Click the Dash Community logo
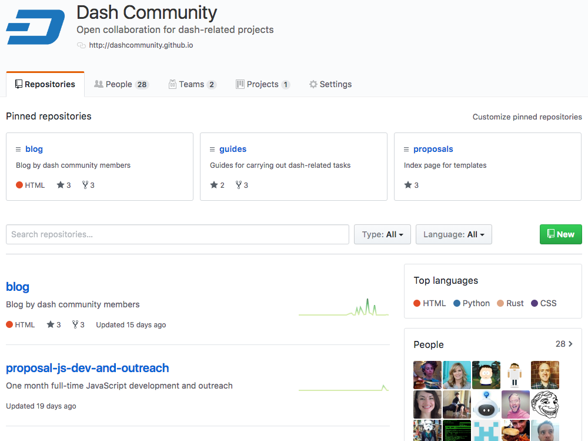This screenshot has width=588, height=441. click(36, 27)
